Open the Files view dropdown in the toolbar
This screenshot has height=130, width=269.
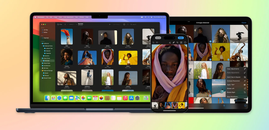(x=60, y=25)
